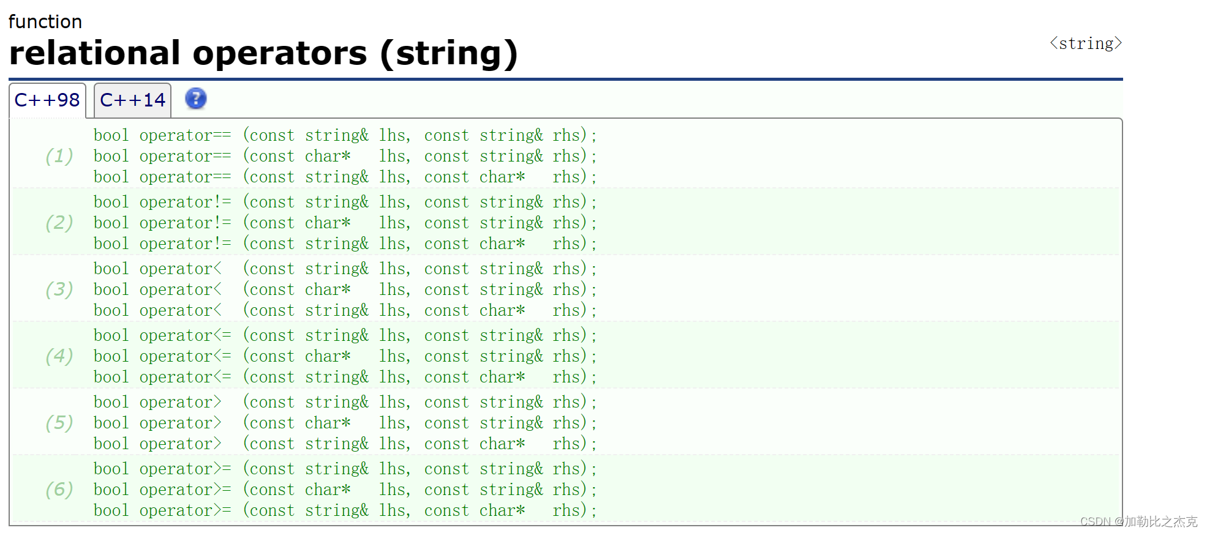The height and width of the screenshot is (533, 1207).
Task: Click operator< with const char* lhs
Action: 345,289
